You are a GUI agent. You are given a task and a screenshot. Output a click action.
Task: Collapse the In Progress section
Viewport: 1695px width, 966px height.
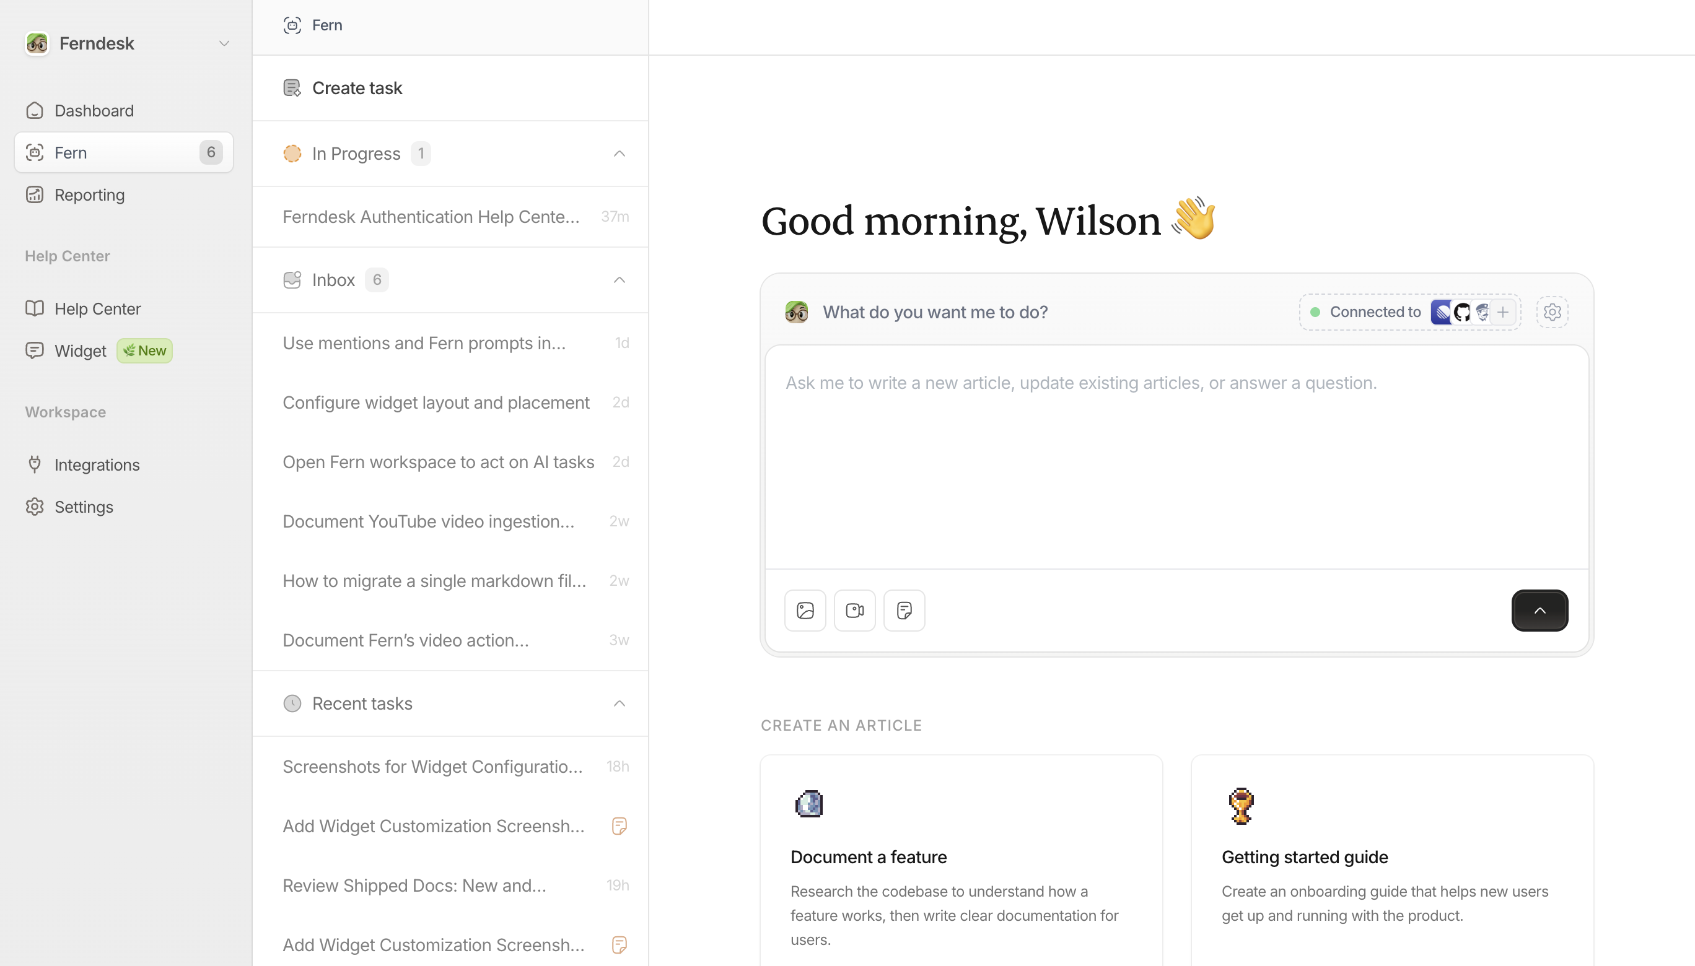coord(618,154)
